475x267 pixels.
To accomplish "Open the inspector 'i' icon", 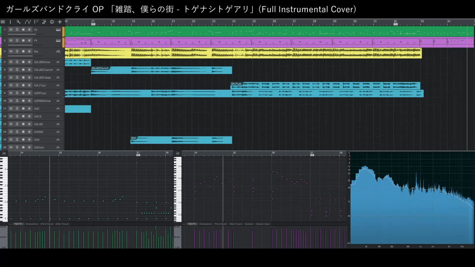I will click(10, 22).
